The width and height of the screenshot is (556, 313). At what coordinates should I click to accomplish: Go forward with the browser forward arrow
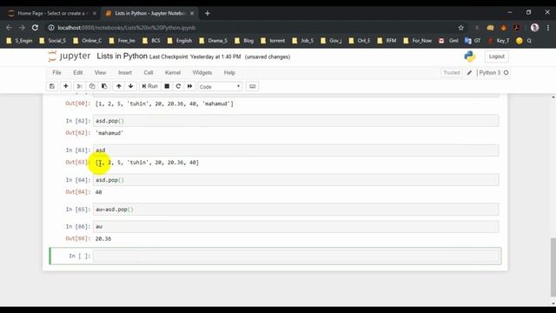click(x=22, y=28)
